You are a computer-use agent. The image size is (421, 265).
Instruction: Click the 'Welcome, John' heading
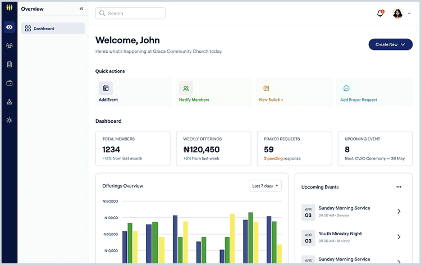[x=127, y=40]
